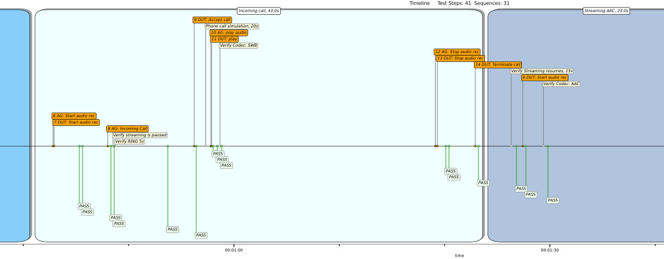Click the 'time' axis label
Image resolution: width=664 pixels, height=259 pixels.
459,256
